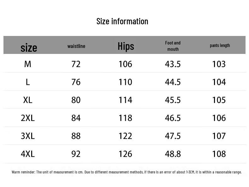This screenshot has height=187, width=249.
Task: Select the L size row label
Action: tap(28, 82)
